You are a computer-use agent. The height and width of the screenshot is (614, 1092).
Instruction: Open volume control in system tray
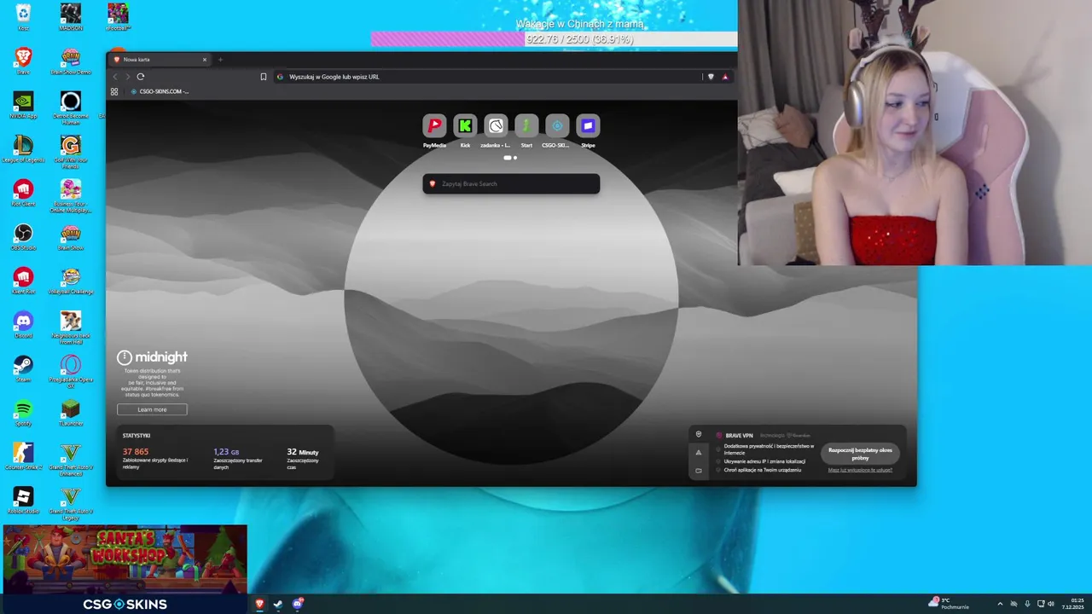tap(1051, 604)
